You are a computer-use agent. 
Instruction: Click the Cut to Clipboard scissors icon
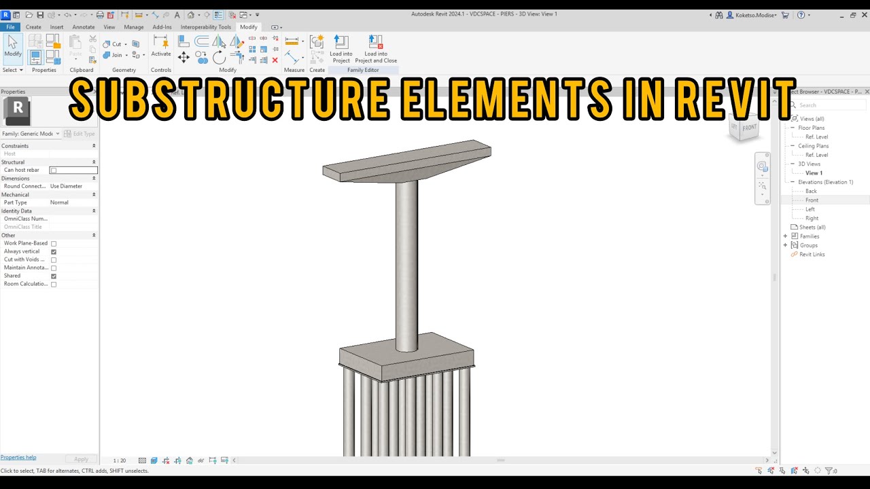click(92, 39)
